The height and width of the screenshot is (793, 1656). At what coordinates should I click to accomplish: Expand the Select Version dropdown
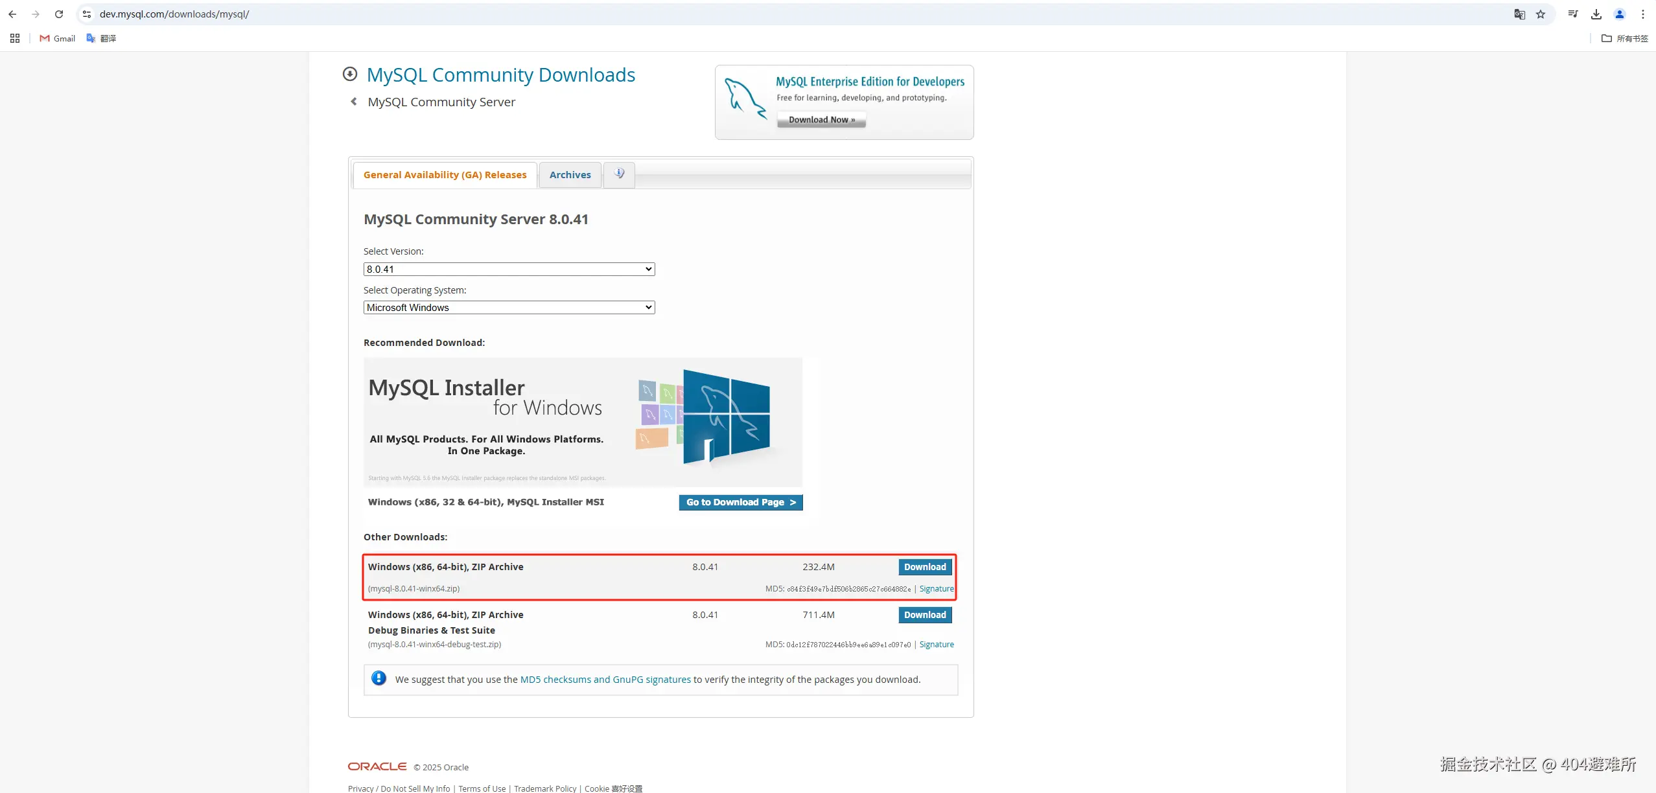point(509,269)
